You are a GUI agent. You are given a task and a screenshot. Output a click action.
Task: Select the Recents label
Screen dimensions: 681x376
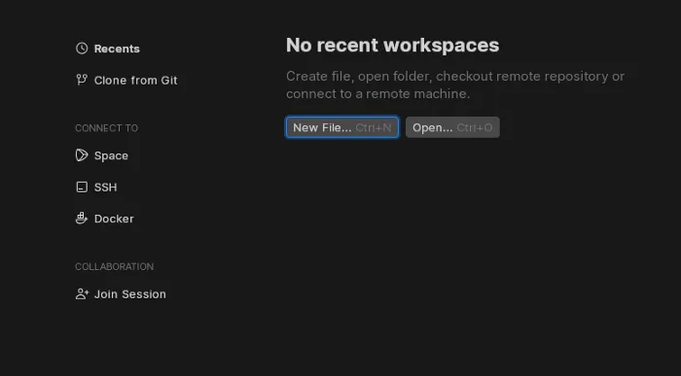pyautogui.click(x=117, y=49)
